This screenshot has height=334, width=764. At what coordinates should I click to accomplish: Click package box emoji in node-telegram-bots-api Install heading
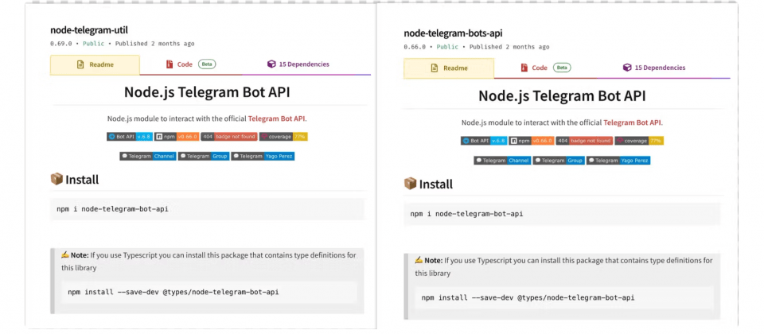[x=411, y=184]
